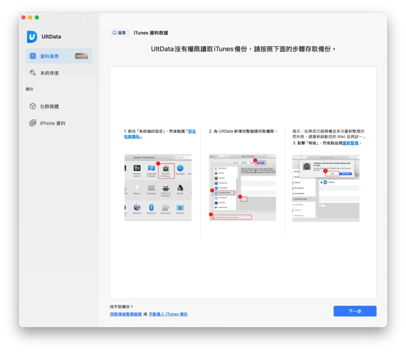Click the iTunes 資料救援 breadcrumb title
This screenshot has height=352, width=406.
click(151, 33)
